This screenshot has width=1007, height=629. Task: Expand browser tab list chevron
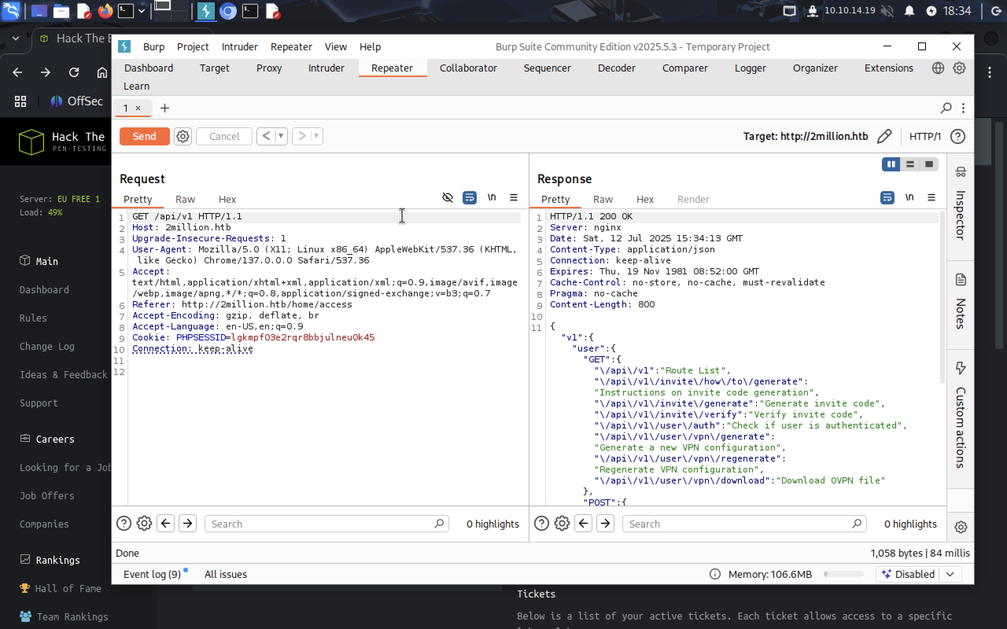(x=16, y=39)
